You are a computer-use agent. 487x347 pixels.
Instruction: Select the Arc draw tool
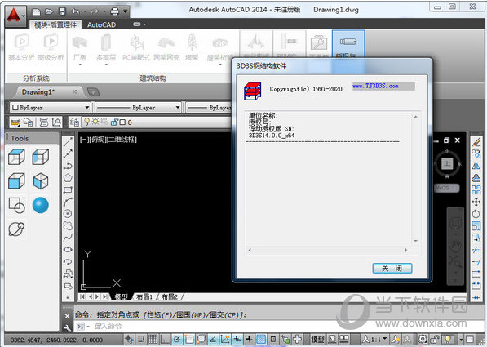pyautogui.click(x=68, y=202)
